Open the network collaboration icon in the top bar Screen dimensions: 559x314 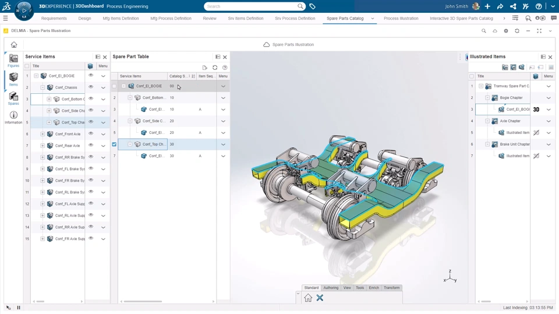tap(513, 6)
